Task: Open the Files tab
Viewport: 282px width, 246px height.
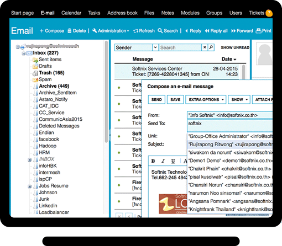Action: tap(149, 13)
